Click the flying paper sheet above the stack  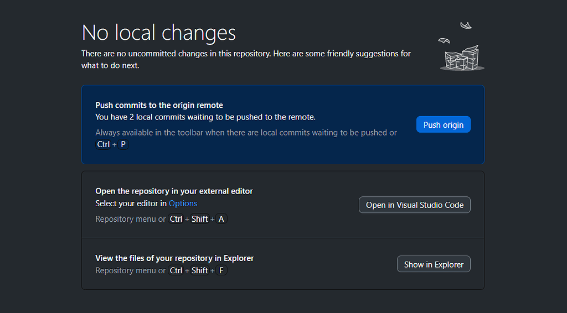tap(466, 25)
